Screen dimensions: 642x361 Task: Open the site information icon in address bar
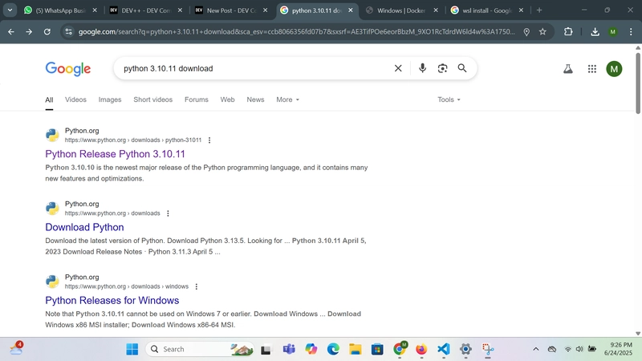(x=68, y=31)
